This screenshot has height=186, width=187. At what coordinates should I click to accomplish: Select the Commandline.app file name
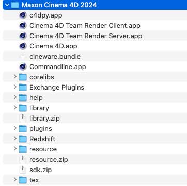(x=58, y=67)
